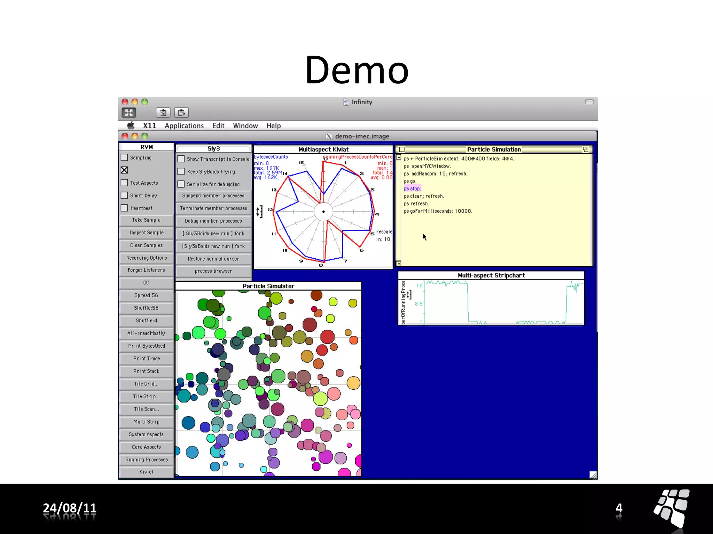Click the fullscreen icon in Infinity toolbar
The width and height of the screenshot is (713, 534).
coord(129,113)
